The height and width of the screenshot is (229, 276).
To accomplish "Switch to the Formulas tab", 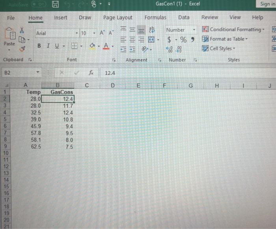I will click(x=155, y=17).
